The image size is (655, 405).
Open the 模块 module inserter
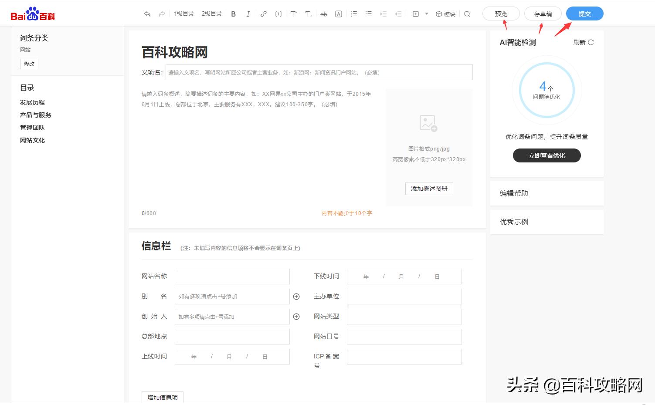tap(445, 13)
